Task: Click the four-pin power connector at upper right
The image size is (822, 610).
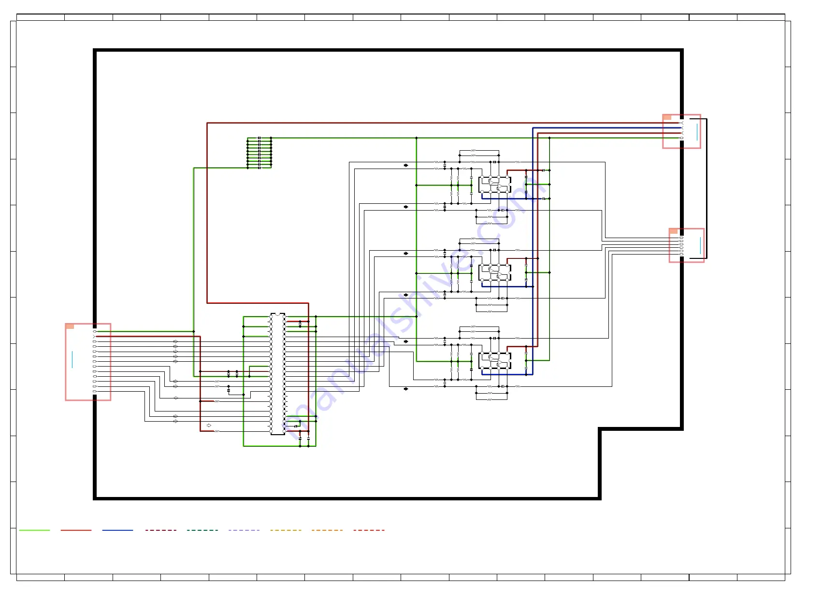Action: click(x=681, y=131)
